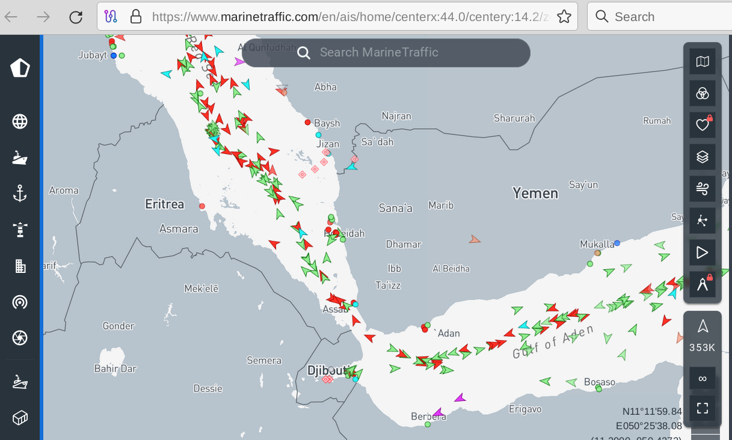Open the Vessels ship icon in sidebar
The height and width of the screenshot is (440, 732).
click(x=20, y=158)
